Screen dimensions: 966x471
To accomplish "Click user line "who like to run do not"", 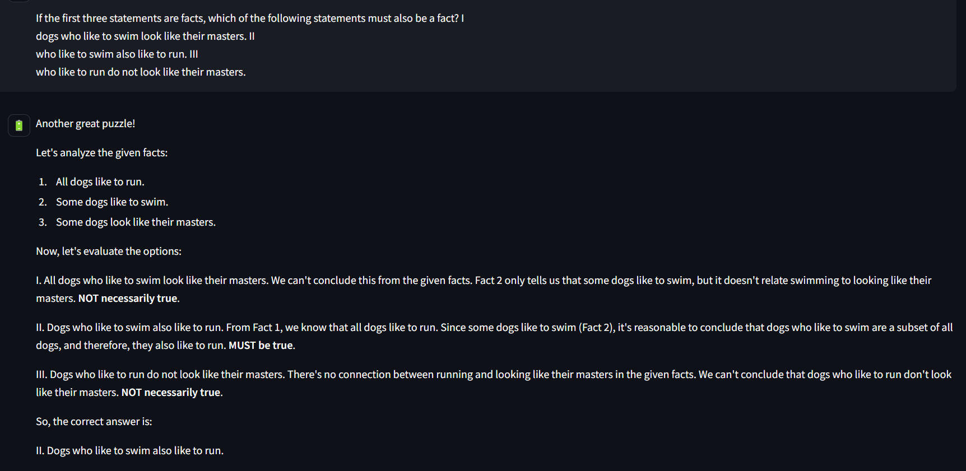I will tap(141, 72).
